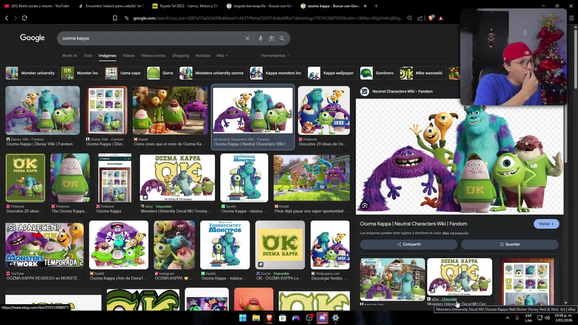Select the Usma capa filter chip
Screen dimensions: 578x325
point(124,73)
